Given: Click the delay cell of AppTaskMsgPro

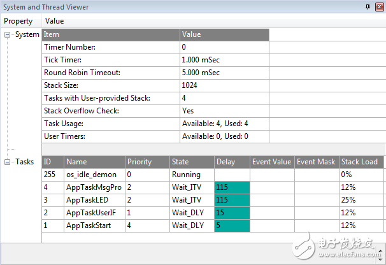Looking at the screenshot, I should pos(232,187).
